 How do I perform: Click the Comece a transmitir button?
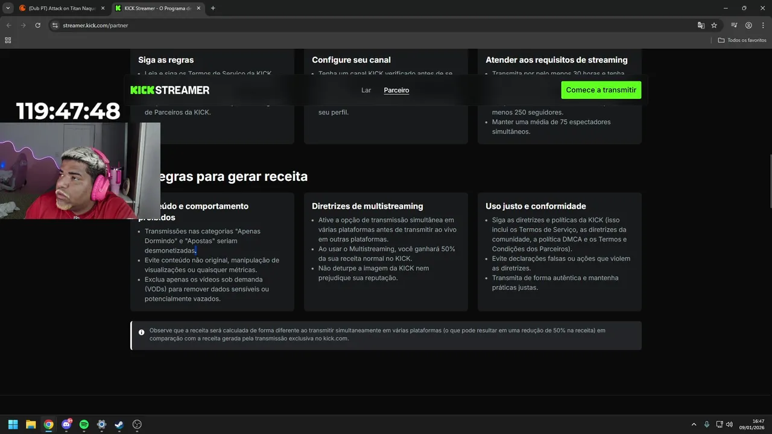tap(601, 90)
